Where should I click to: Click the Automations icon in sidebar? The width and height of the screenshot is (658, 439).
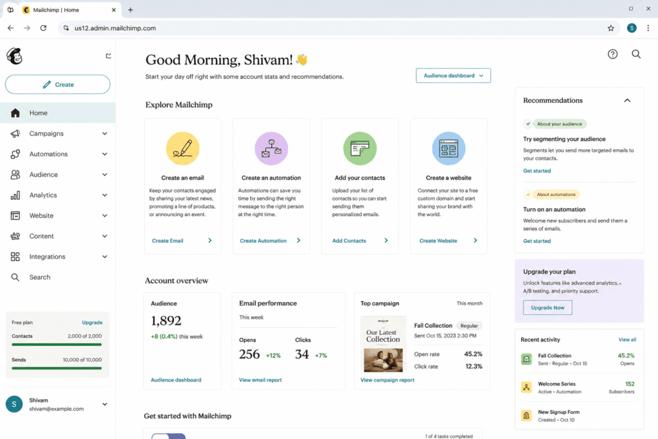pos(15,154)
